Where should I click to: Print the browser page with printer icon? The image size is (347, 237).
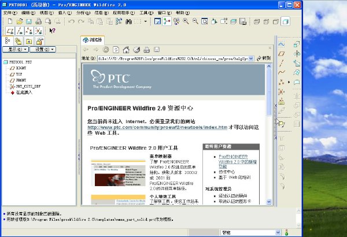tap(146, 50)
